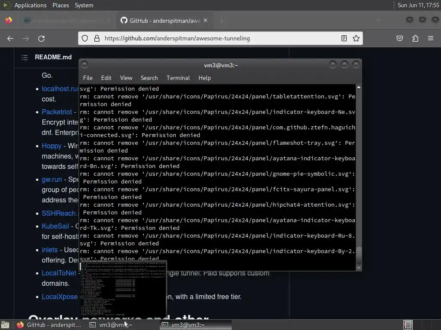This screenshot has height=330, width=441.
Task: Select GitHub Firefox window in taskbar
Action: click(x=50, y=325)
